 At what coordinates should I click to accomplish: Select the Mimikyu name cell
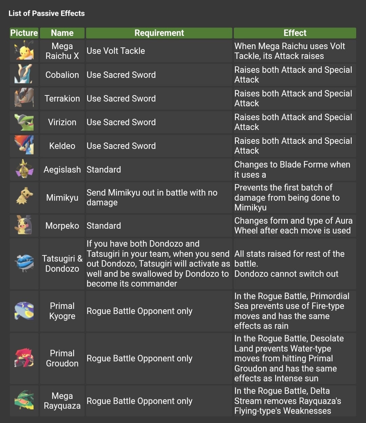62,198
